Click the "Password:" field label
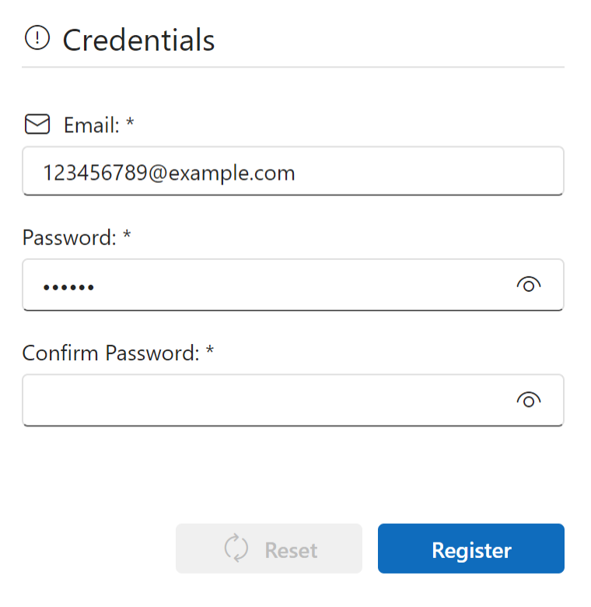 69,237
